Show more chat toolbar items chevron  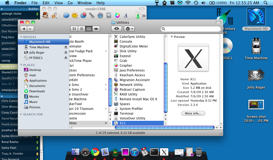click(144, 16)
